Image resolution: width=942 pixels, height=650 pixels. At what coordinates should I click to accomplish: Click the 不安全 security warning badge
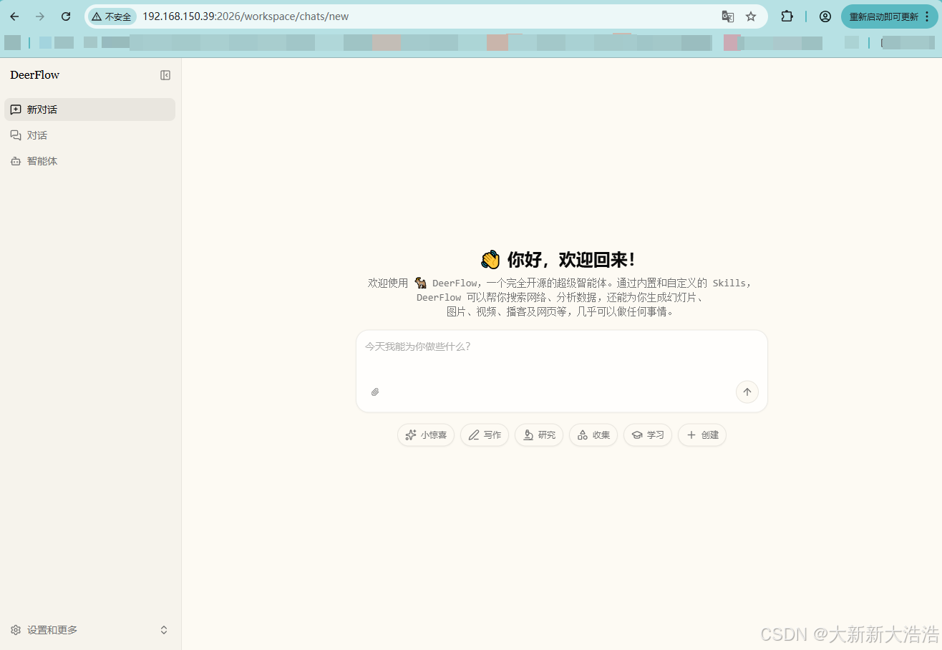pos(112,16)
